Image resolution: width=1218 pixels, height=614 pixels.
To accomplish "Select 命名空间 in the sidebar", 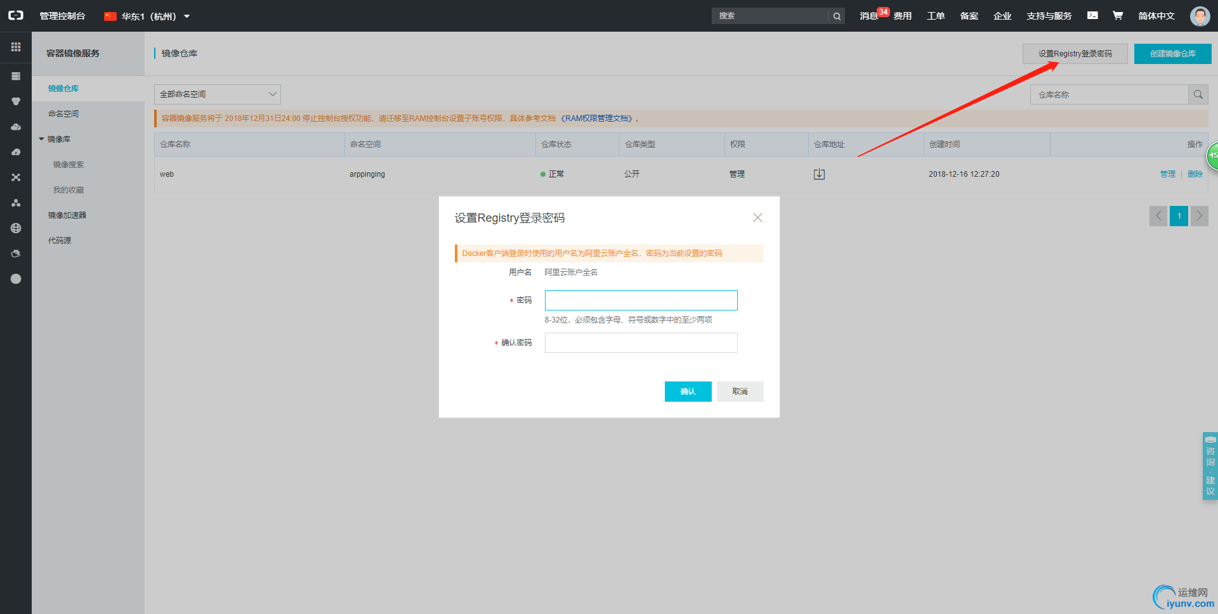I will (x=63, y=114).
